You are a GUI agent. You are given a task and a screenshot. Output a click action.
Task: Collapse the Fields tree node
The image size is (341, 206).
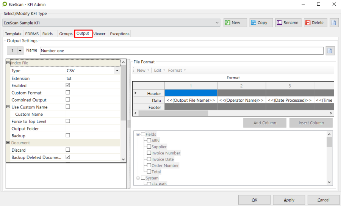pyautogui.click(x=138, y=134)
